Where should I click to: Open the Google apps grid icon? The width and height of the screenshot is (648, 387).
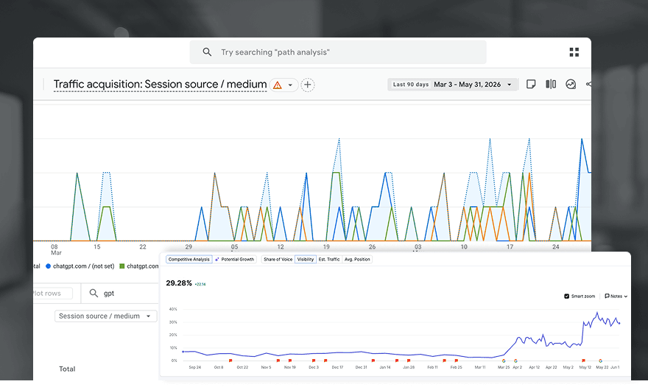pos(574,52)
